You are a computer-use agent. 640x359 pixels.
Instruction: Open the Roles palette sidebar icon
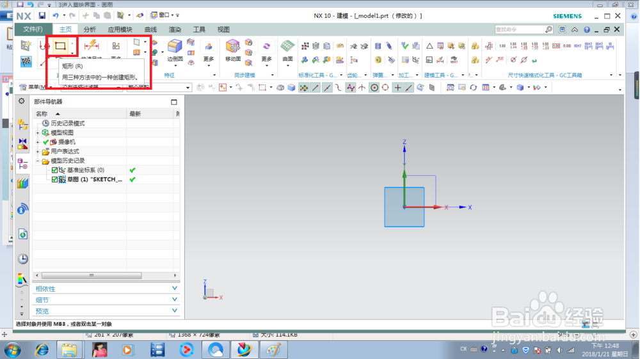pos(23,280)
